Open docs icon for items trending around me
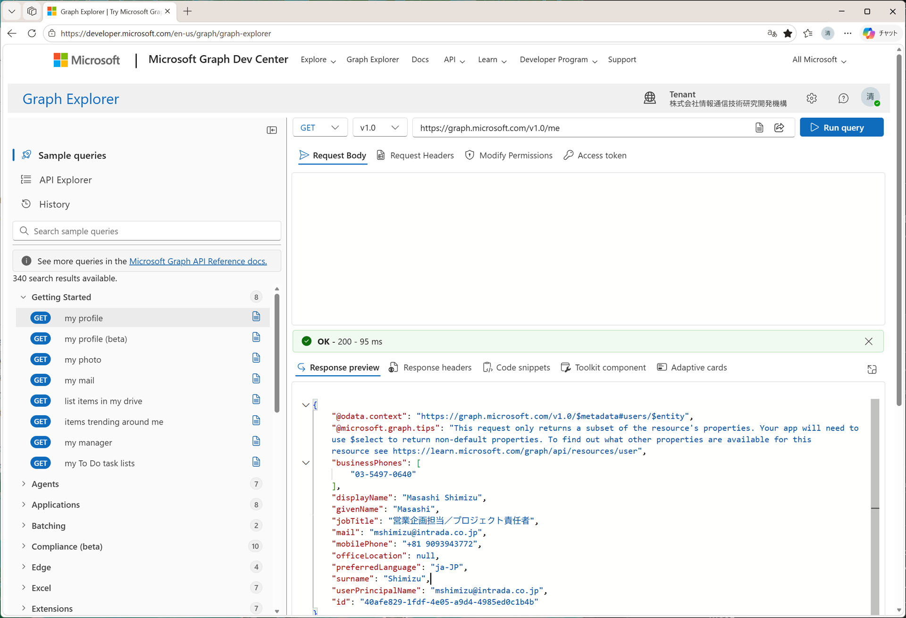 [256, 420]
